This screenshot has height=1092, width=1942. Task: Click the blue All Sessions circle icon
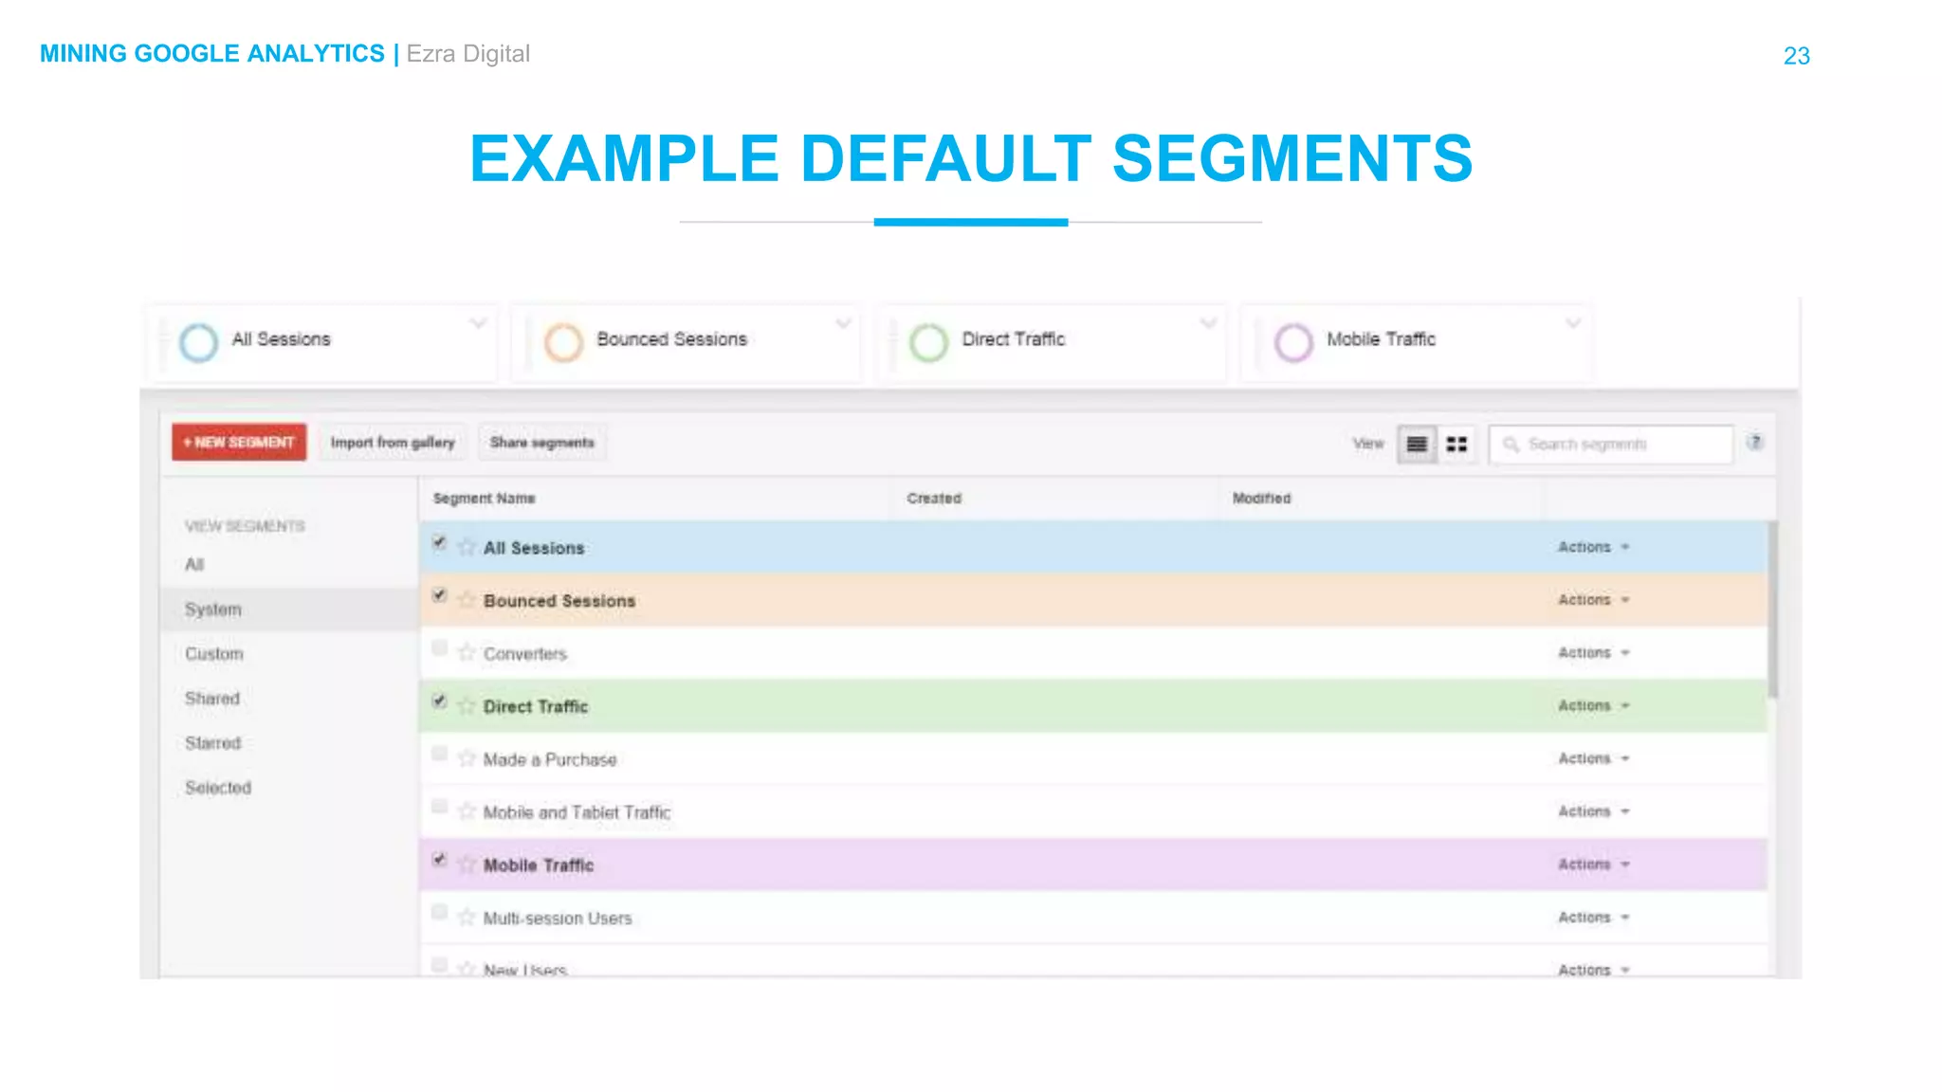[x=199, y=342]
